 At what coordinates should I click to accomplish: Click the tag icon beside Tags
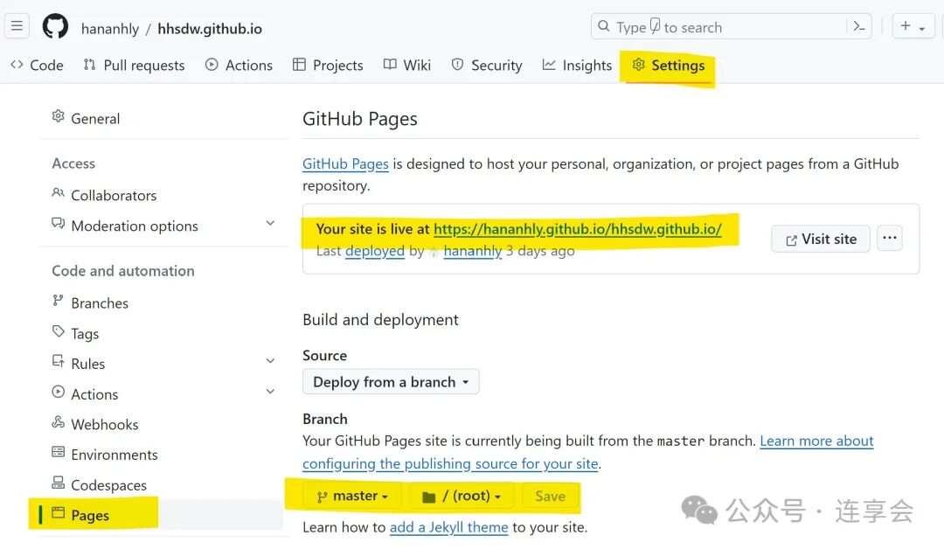click(58, 331)
